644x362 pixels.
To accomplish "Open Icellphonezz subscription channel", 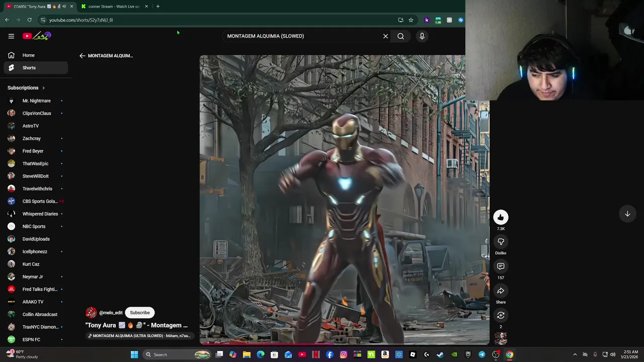I will point(35,251).
